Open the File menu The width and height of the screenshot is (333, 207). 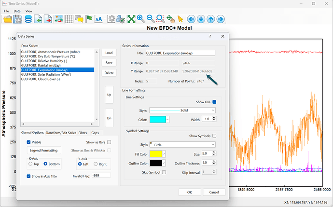[6, 11]
